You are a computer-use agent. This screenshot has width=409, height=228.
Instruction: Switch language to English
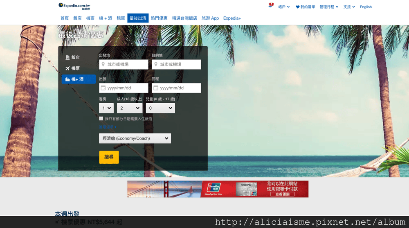tap(366, 7)
